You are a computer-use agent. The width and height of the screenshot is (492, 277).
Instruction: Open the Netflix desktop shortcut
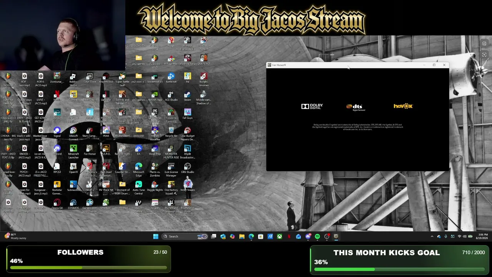(x=57, y=96)
